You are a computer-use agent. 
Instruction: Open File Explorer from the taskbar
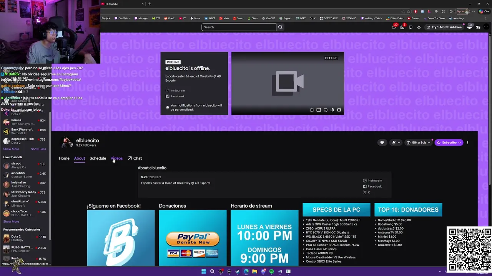tap(254, 271)
